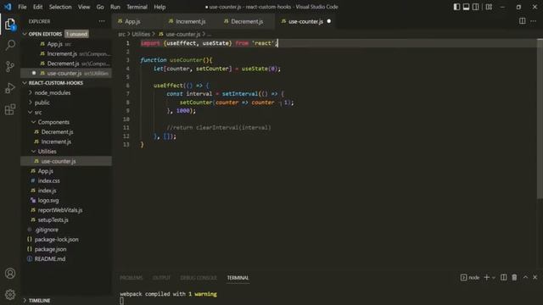Open the Edit menu
The image size is (543, 305).
(37, 7)
